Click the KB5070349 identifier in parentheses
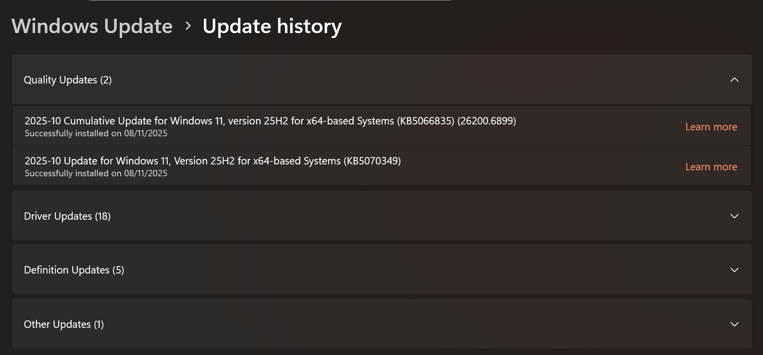Viewport: 763px width, 355px height. coord(372,161)
